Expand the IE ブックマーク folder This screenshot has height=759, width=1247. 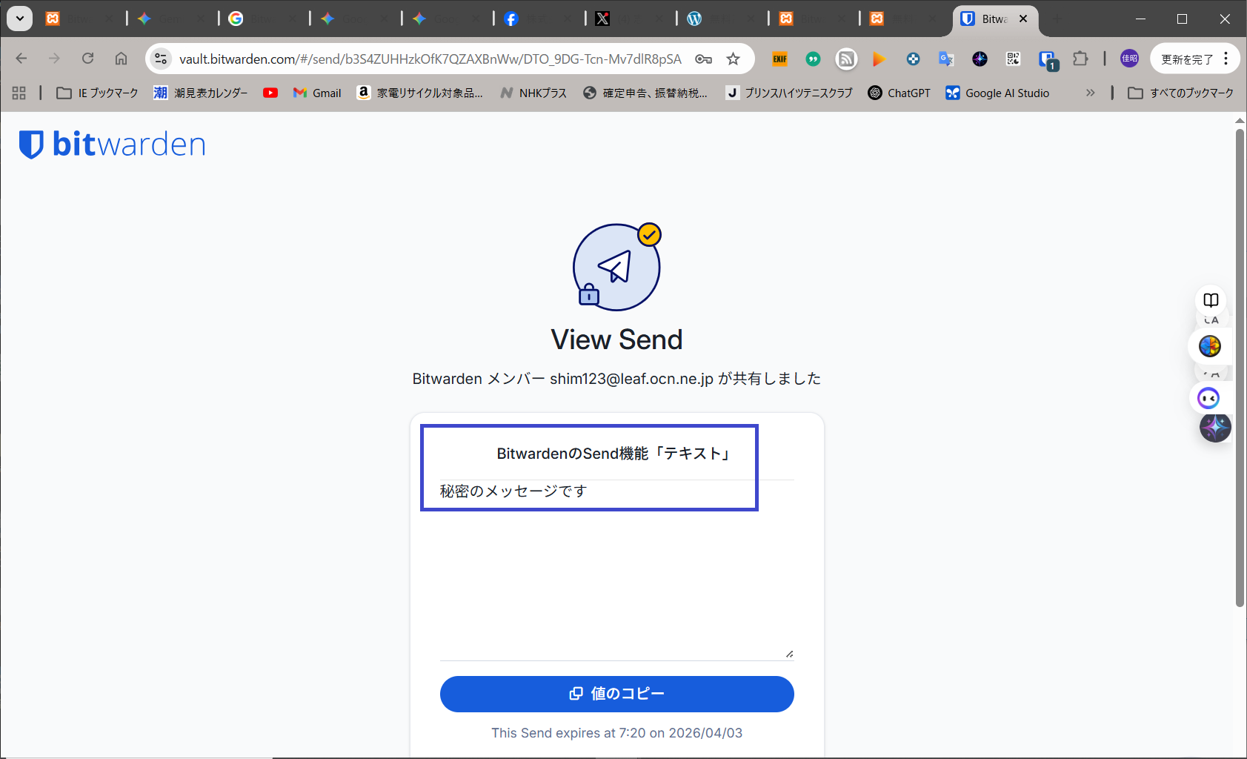point(98,93)
